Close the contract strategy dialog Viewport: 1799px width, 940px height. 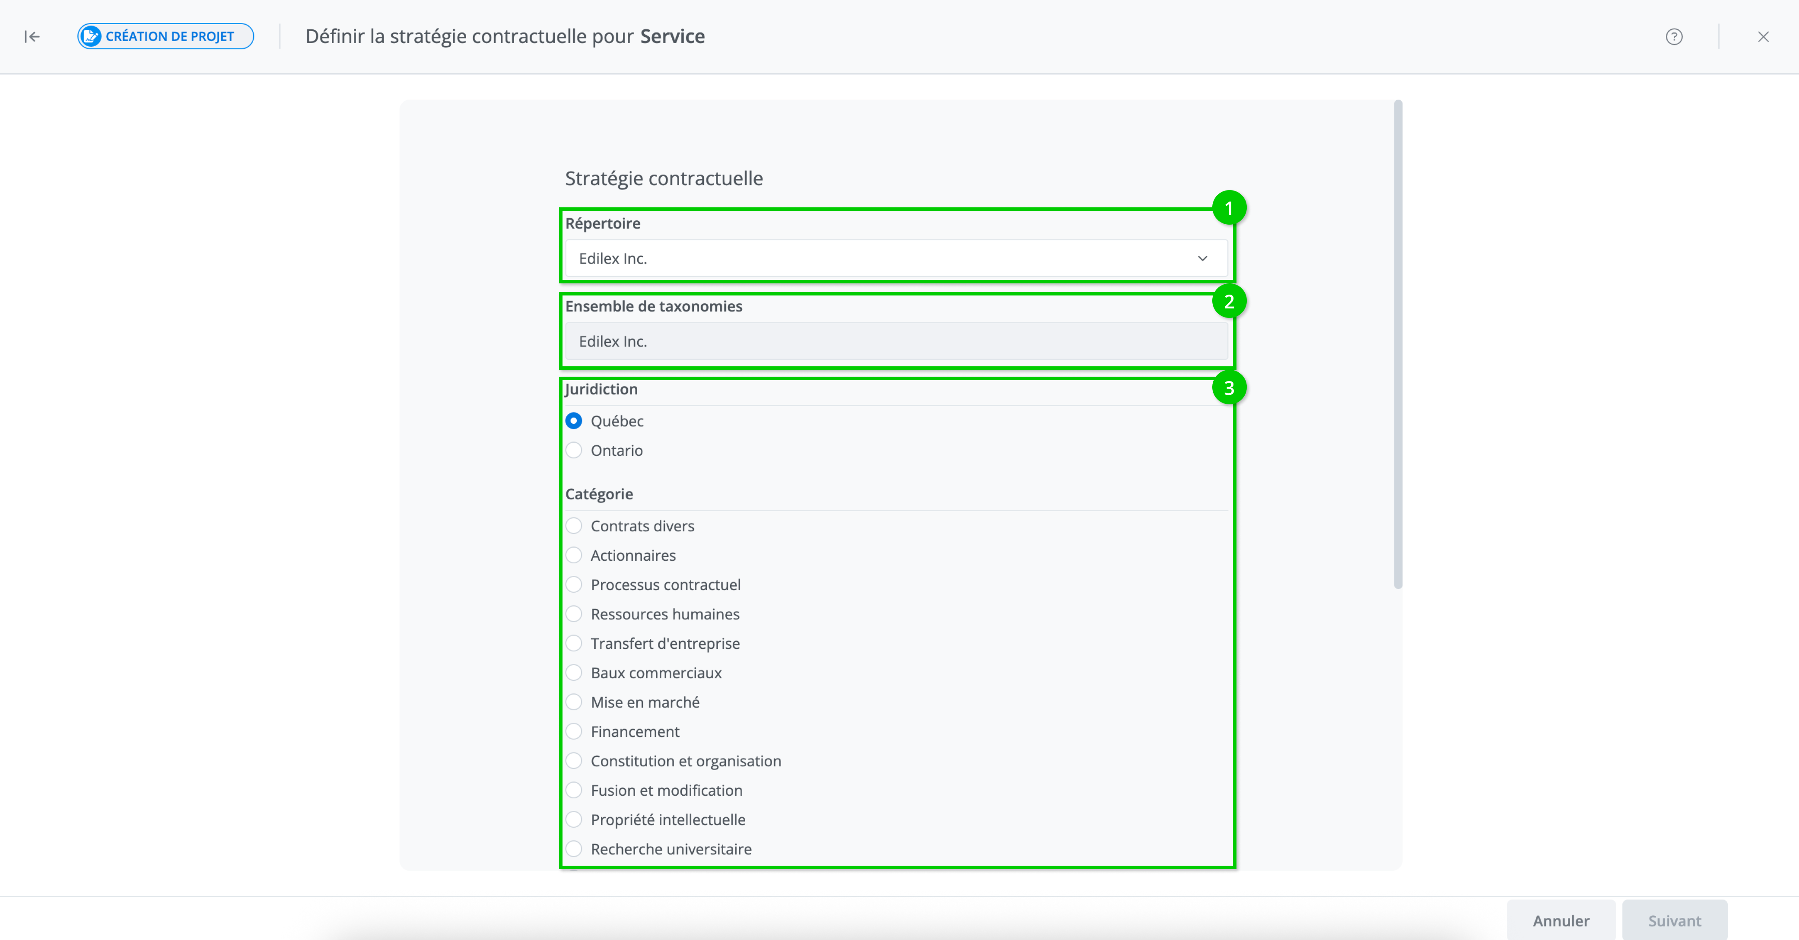(x=1763, y=36)
